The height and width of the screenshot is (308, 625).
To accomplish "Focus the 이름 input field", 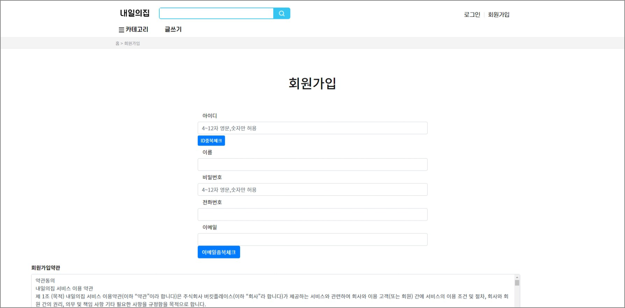I will pyautogui.click(x=312, y=164).
